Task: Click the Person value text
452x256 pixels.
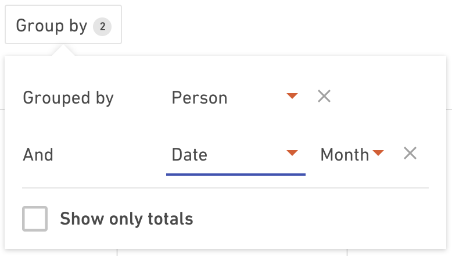Action: pyautogui.click(x=199, y=98)
